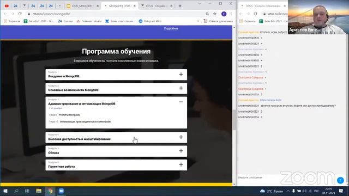Reload the otus.ru MongoDB page
Viewport: 349px width, 196px height.
pos(20,14)
